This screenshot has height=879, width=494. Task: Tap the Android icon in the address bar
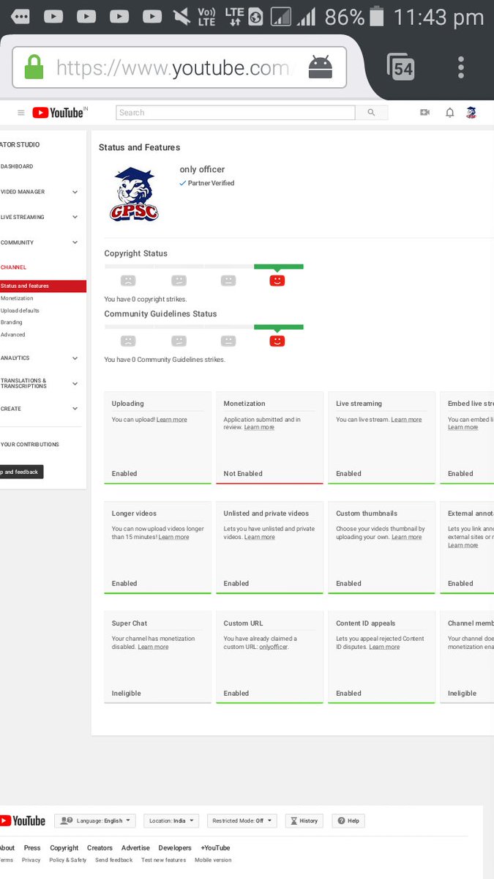click(x=321, y=67)
